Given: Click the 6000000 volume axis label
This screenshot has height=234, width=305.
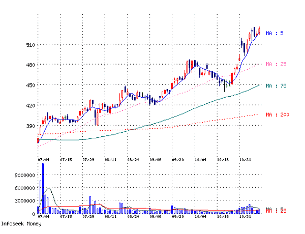Looking at the screenshot, I should 25,188.
